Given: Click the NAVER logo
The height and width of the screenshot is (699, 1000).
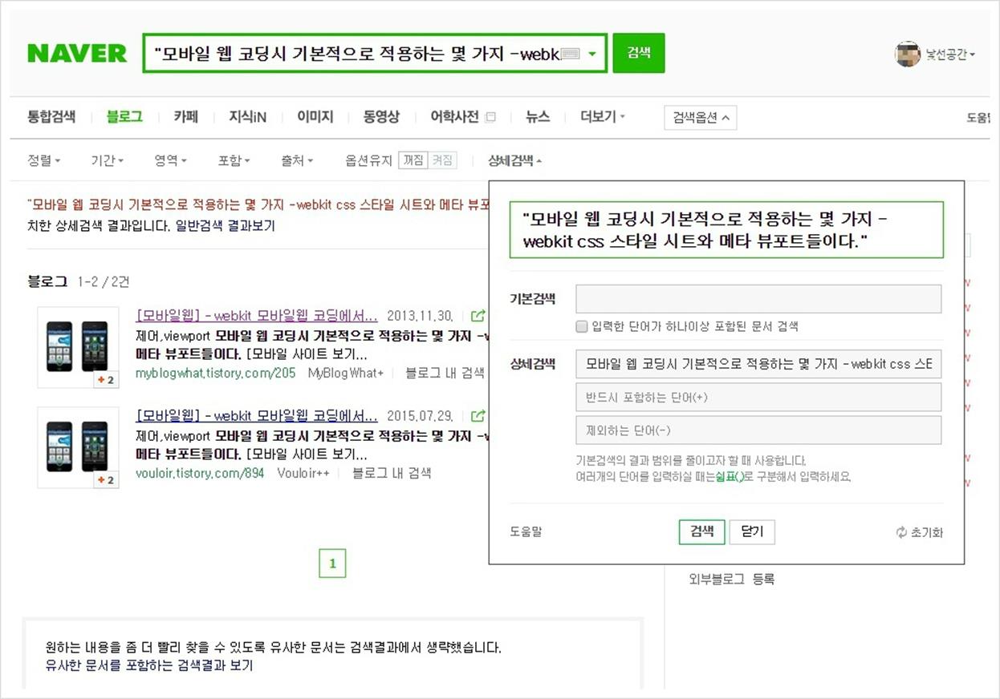Looking at the screenshot, I should click(77, 54).
